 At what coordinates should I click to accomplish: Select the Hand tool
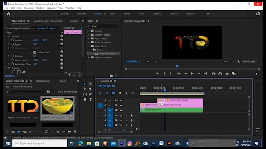(x=85, y=99)
